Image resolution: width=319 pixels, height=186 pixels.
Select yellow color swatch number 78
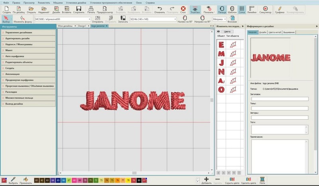(x=128, y=180)
